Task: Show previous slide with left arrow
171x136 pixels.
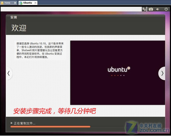Action: click(x=9, y=73)
